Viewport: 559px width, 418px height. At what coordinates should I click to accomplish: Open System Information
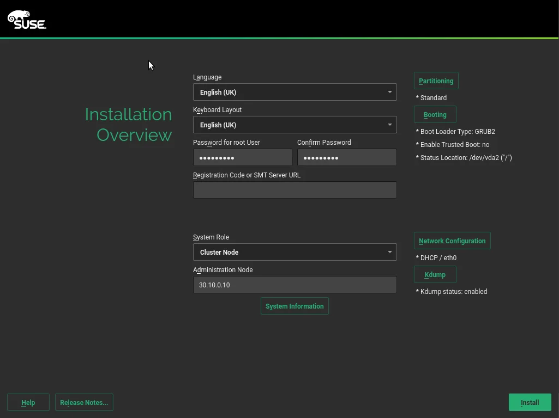[294, 306]
